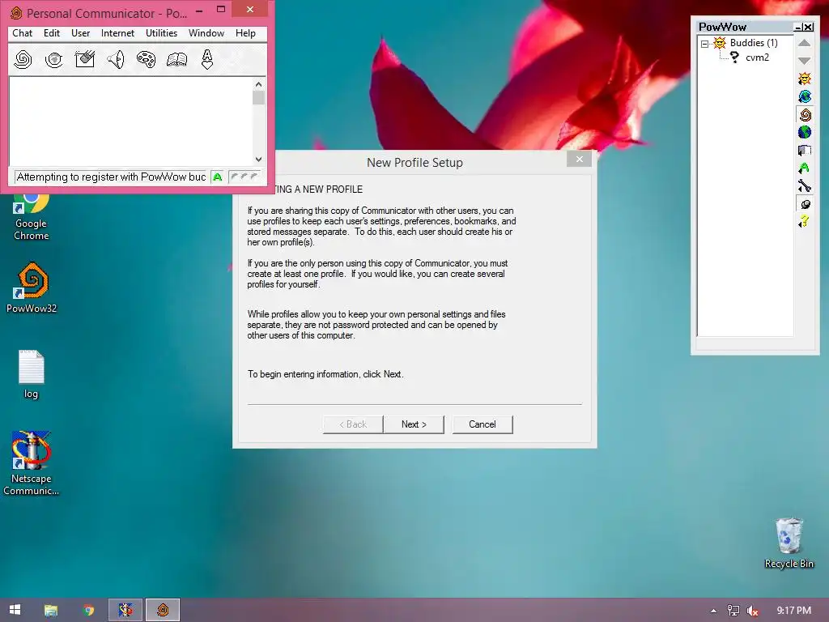The width and height of the screenshot is (829, 622).
Task: Click the muted volume tray icon
Action: click(752, 611)
